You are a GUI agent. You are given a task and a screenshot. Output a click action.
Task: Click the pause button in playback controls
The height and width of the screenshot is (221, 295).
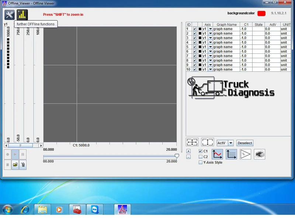23,154
